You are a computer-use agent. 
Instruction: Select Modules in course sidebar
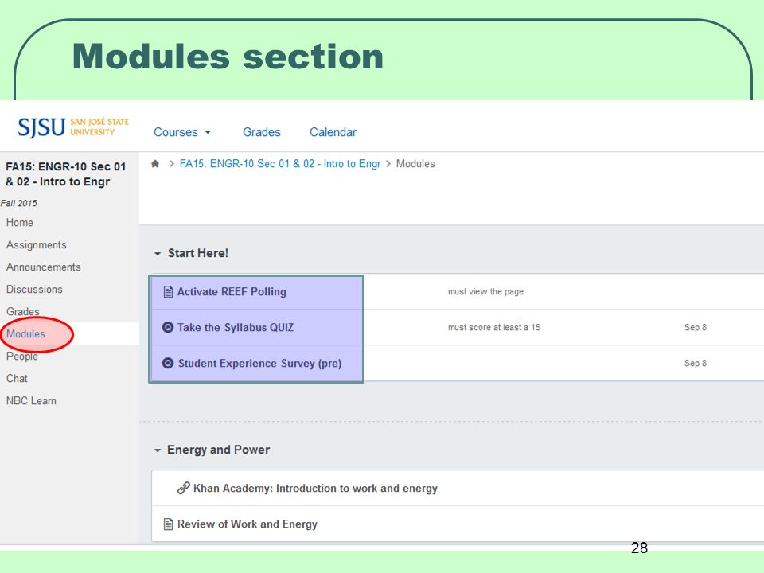[x=25, y=333]
